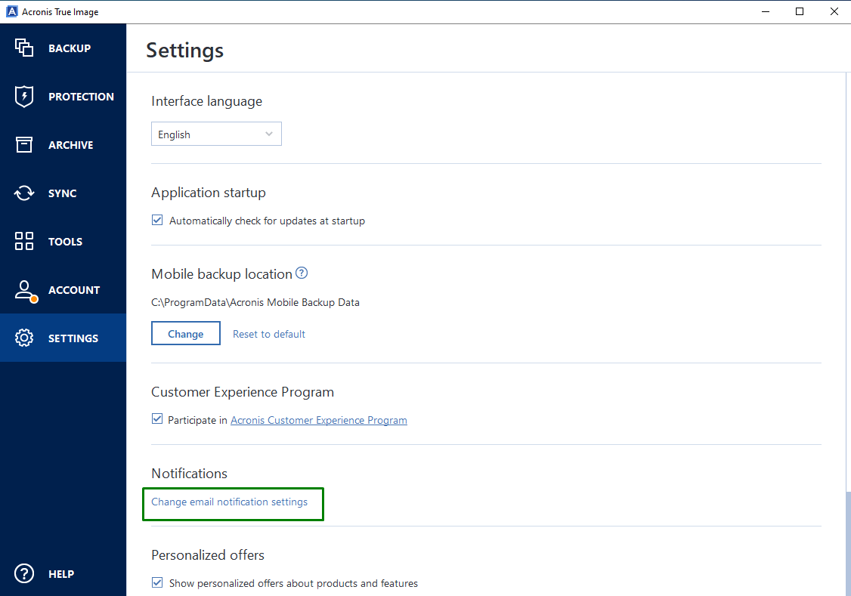Open the Account section
The width and height of the screenshot is (851, 596).
pos(23,289)
